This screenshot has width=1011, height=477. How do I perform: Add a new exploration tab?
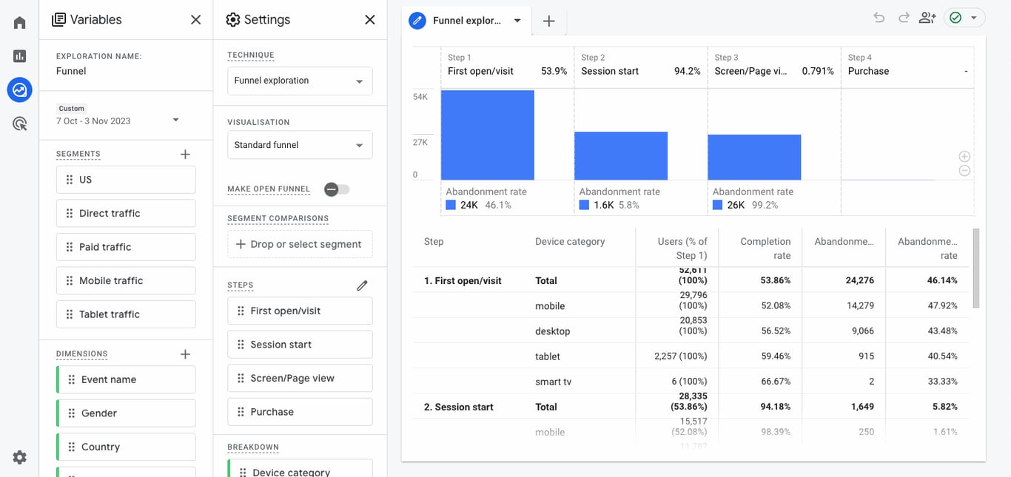(548, 21)
